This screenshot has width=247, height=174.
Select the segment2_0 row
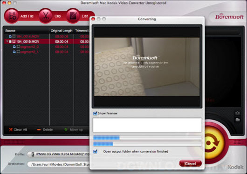47,47
